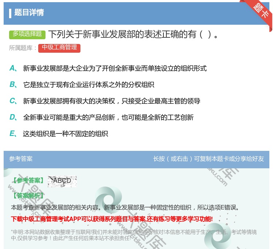Click the 参考答案 section header label
The image size is (273, 249).
tap(21, 159)
